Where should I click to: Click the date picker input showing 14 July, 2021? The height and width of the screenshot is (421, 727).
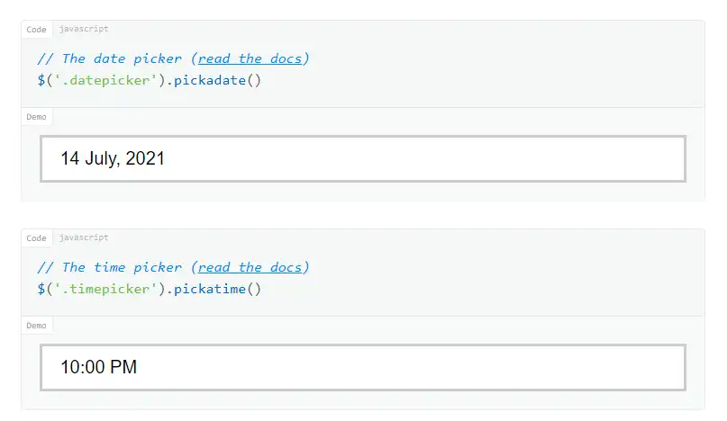click(363, 159)
